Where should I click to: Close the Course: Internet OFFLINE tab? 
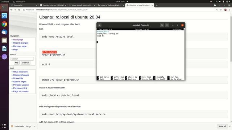[x=66, y=5]
